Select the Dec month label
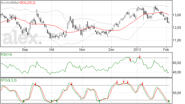This screenshot has height=104, width=185. pyautogui.click(x=112, y=49)
